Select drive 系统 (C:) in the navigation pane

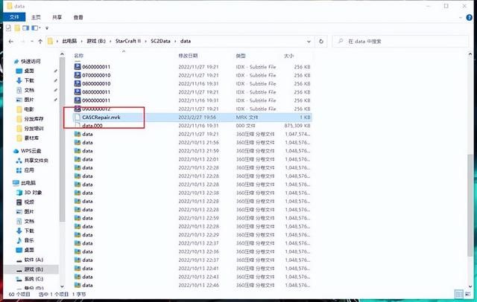34,279
